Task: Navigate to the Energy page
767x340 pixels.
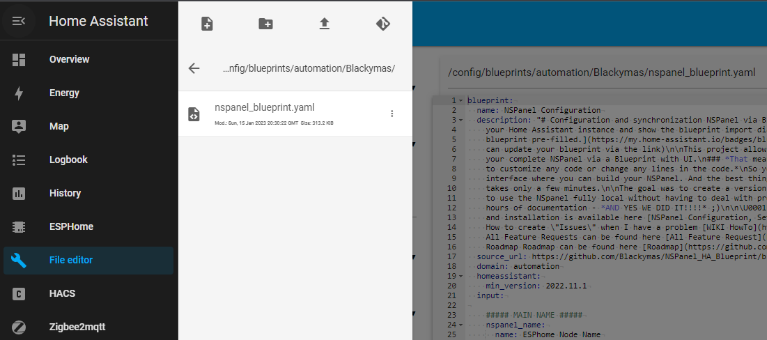Action: point(64,93)
